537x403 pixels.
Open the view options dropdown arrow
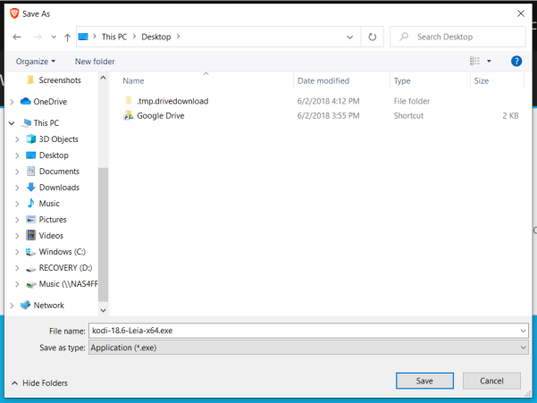(x=489, y=61)
